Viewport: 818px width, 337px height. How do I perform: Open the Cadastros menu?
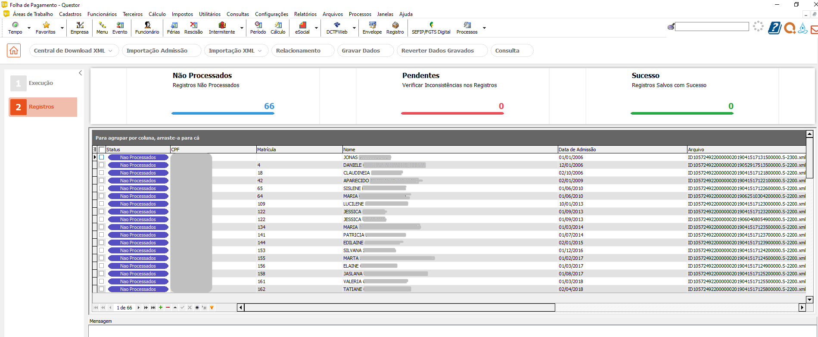point(70,14)
